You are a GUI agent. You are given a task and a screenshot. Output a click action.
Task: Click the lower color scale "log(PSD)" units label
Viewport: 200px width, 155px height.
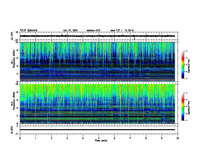click(189, 108)
